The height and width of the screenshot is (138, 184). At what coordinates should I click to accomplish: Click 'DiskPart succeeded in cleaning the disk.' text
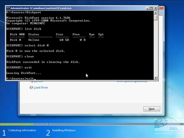[43, 62]
